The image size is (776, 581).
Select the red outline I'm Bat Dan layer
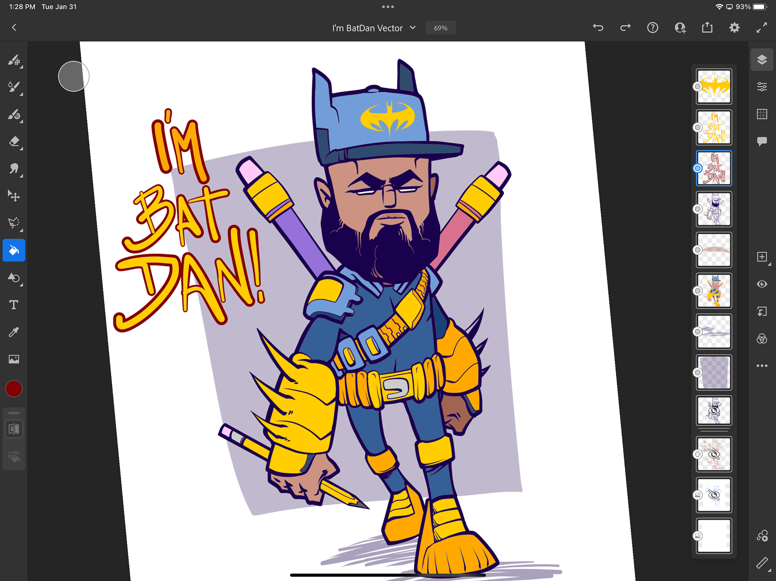[x=714, y=168]
